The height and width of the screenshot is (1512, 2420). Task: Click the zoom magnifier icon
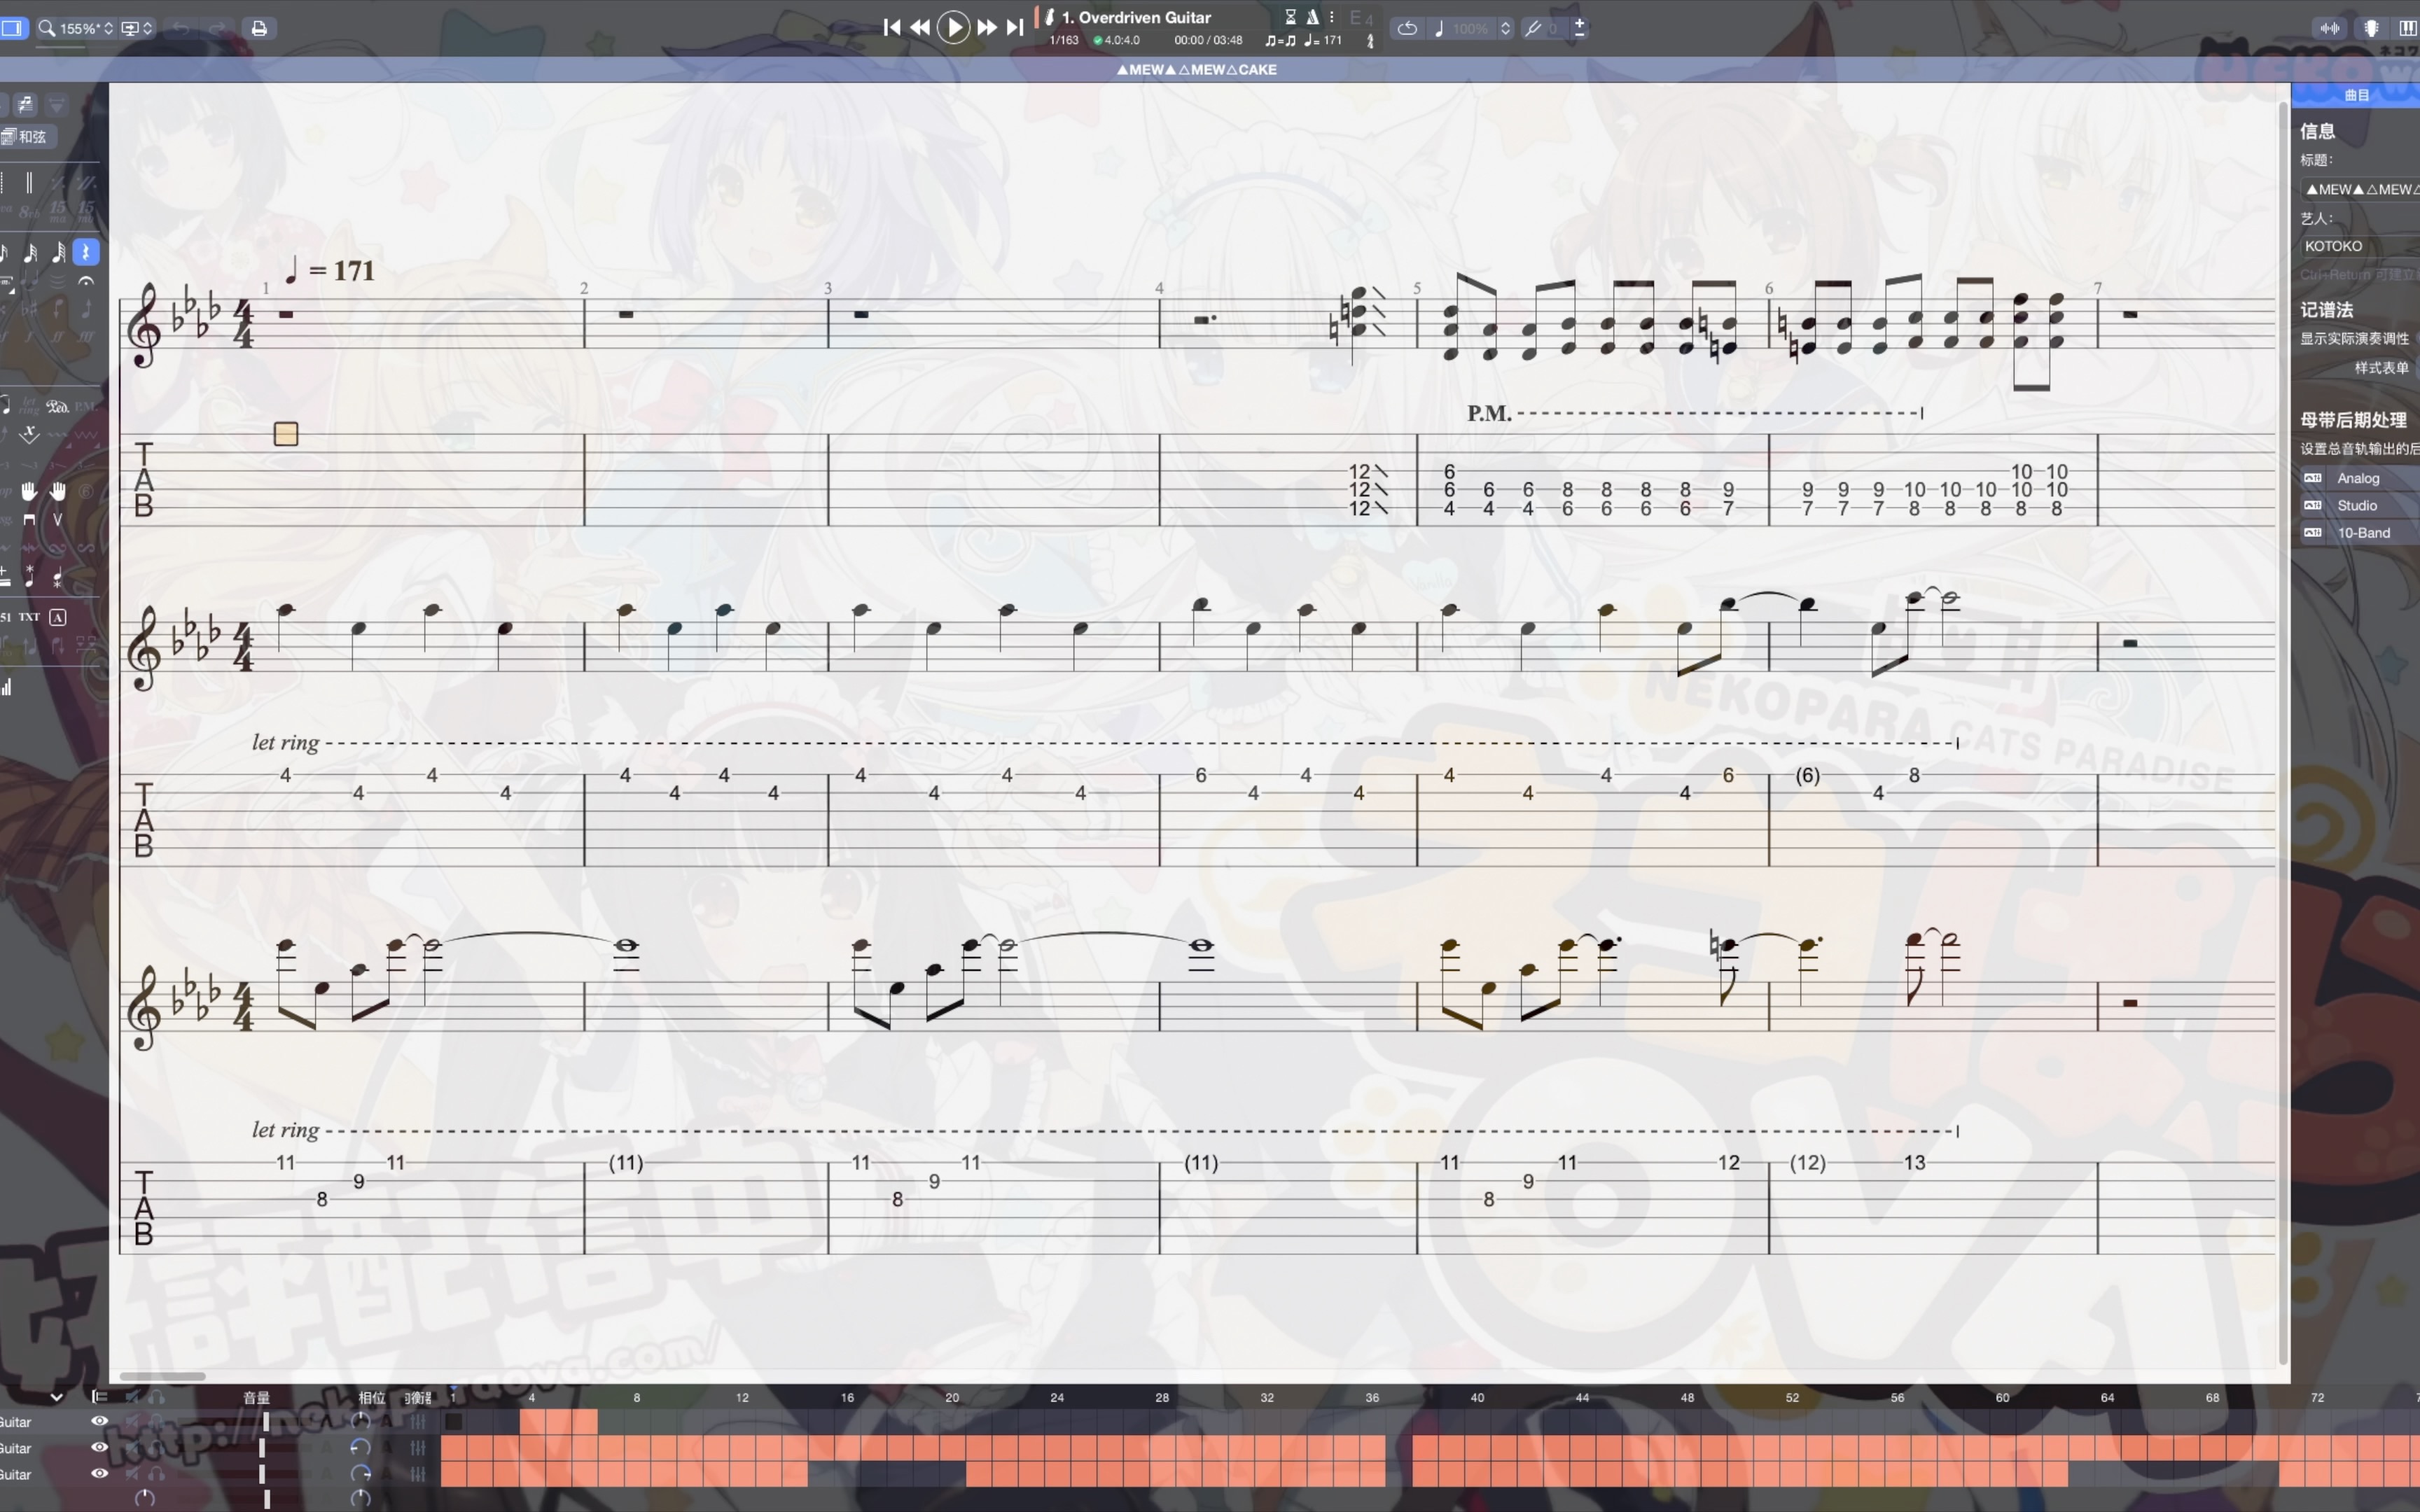pos(46,28)
